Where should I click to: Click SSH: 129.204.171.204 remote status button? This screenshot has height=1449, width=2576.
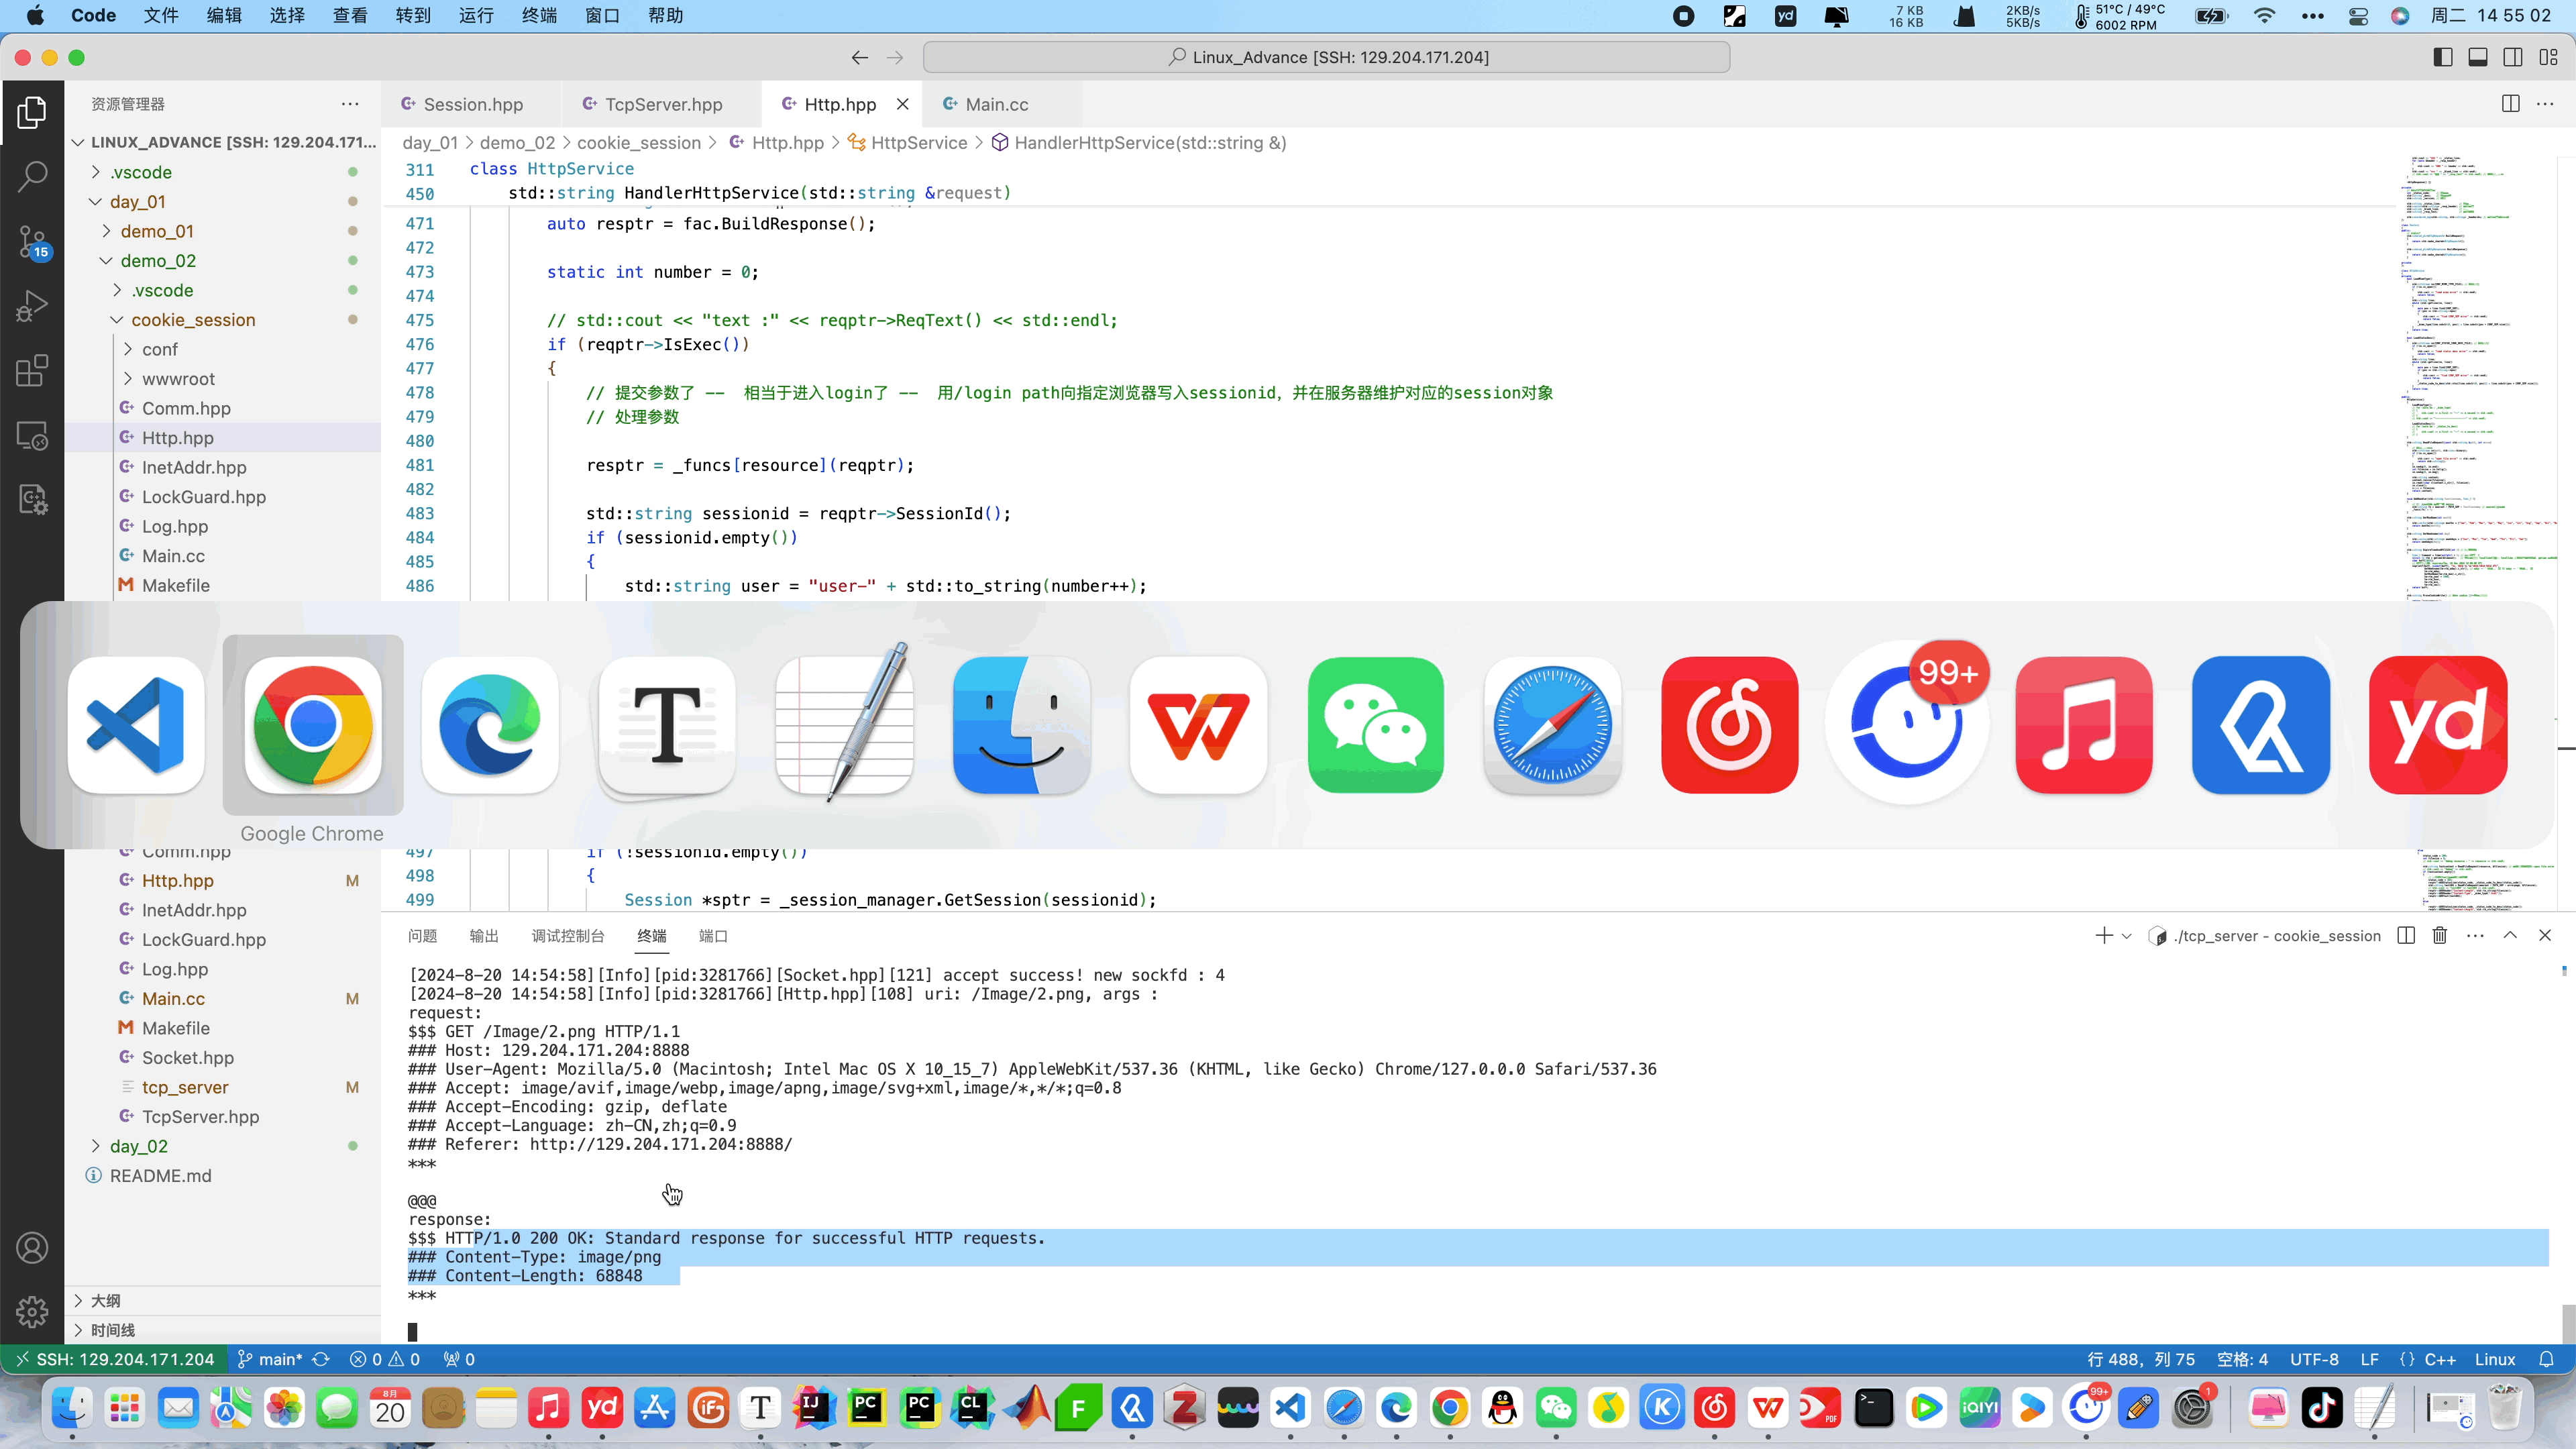point(115,1359)
